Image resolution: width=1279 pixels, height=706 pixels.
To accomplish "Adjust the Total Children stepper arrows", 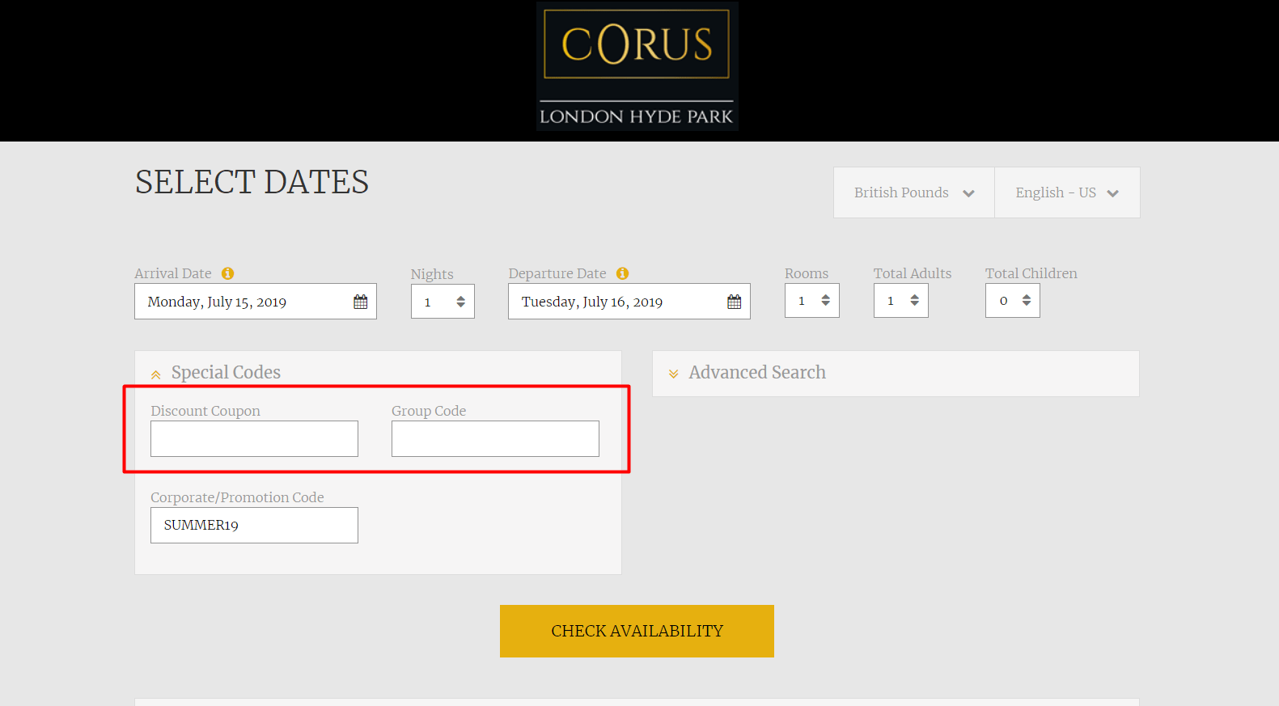I will coord(1027,300).
